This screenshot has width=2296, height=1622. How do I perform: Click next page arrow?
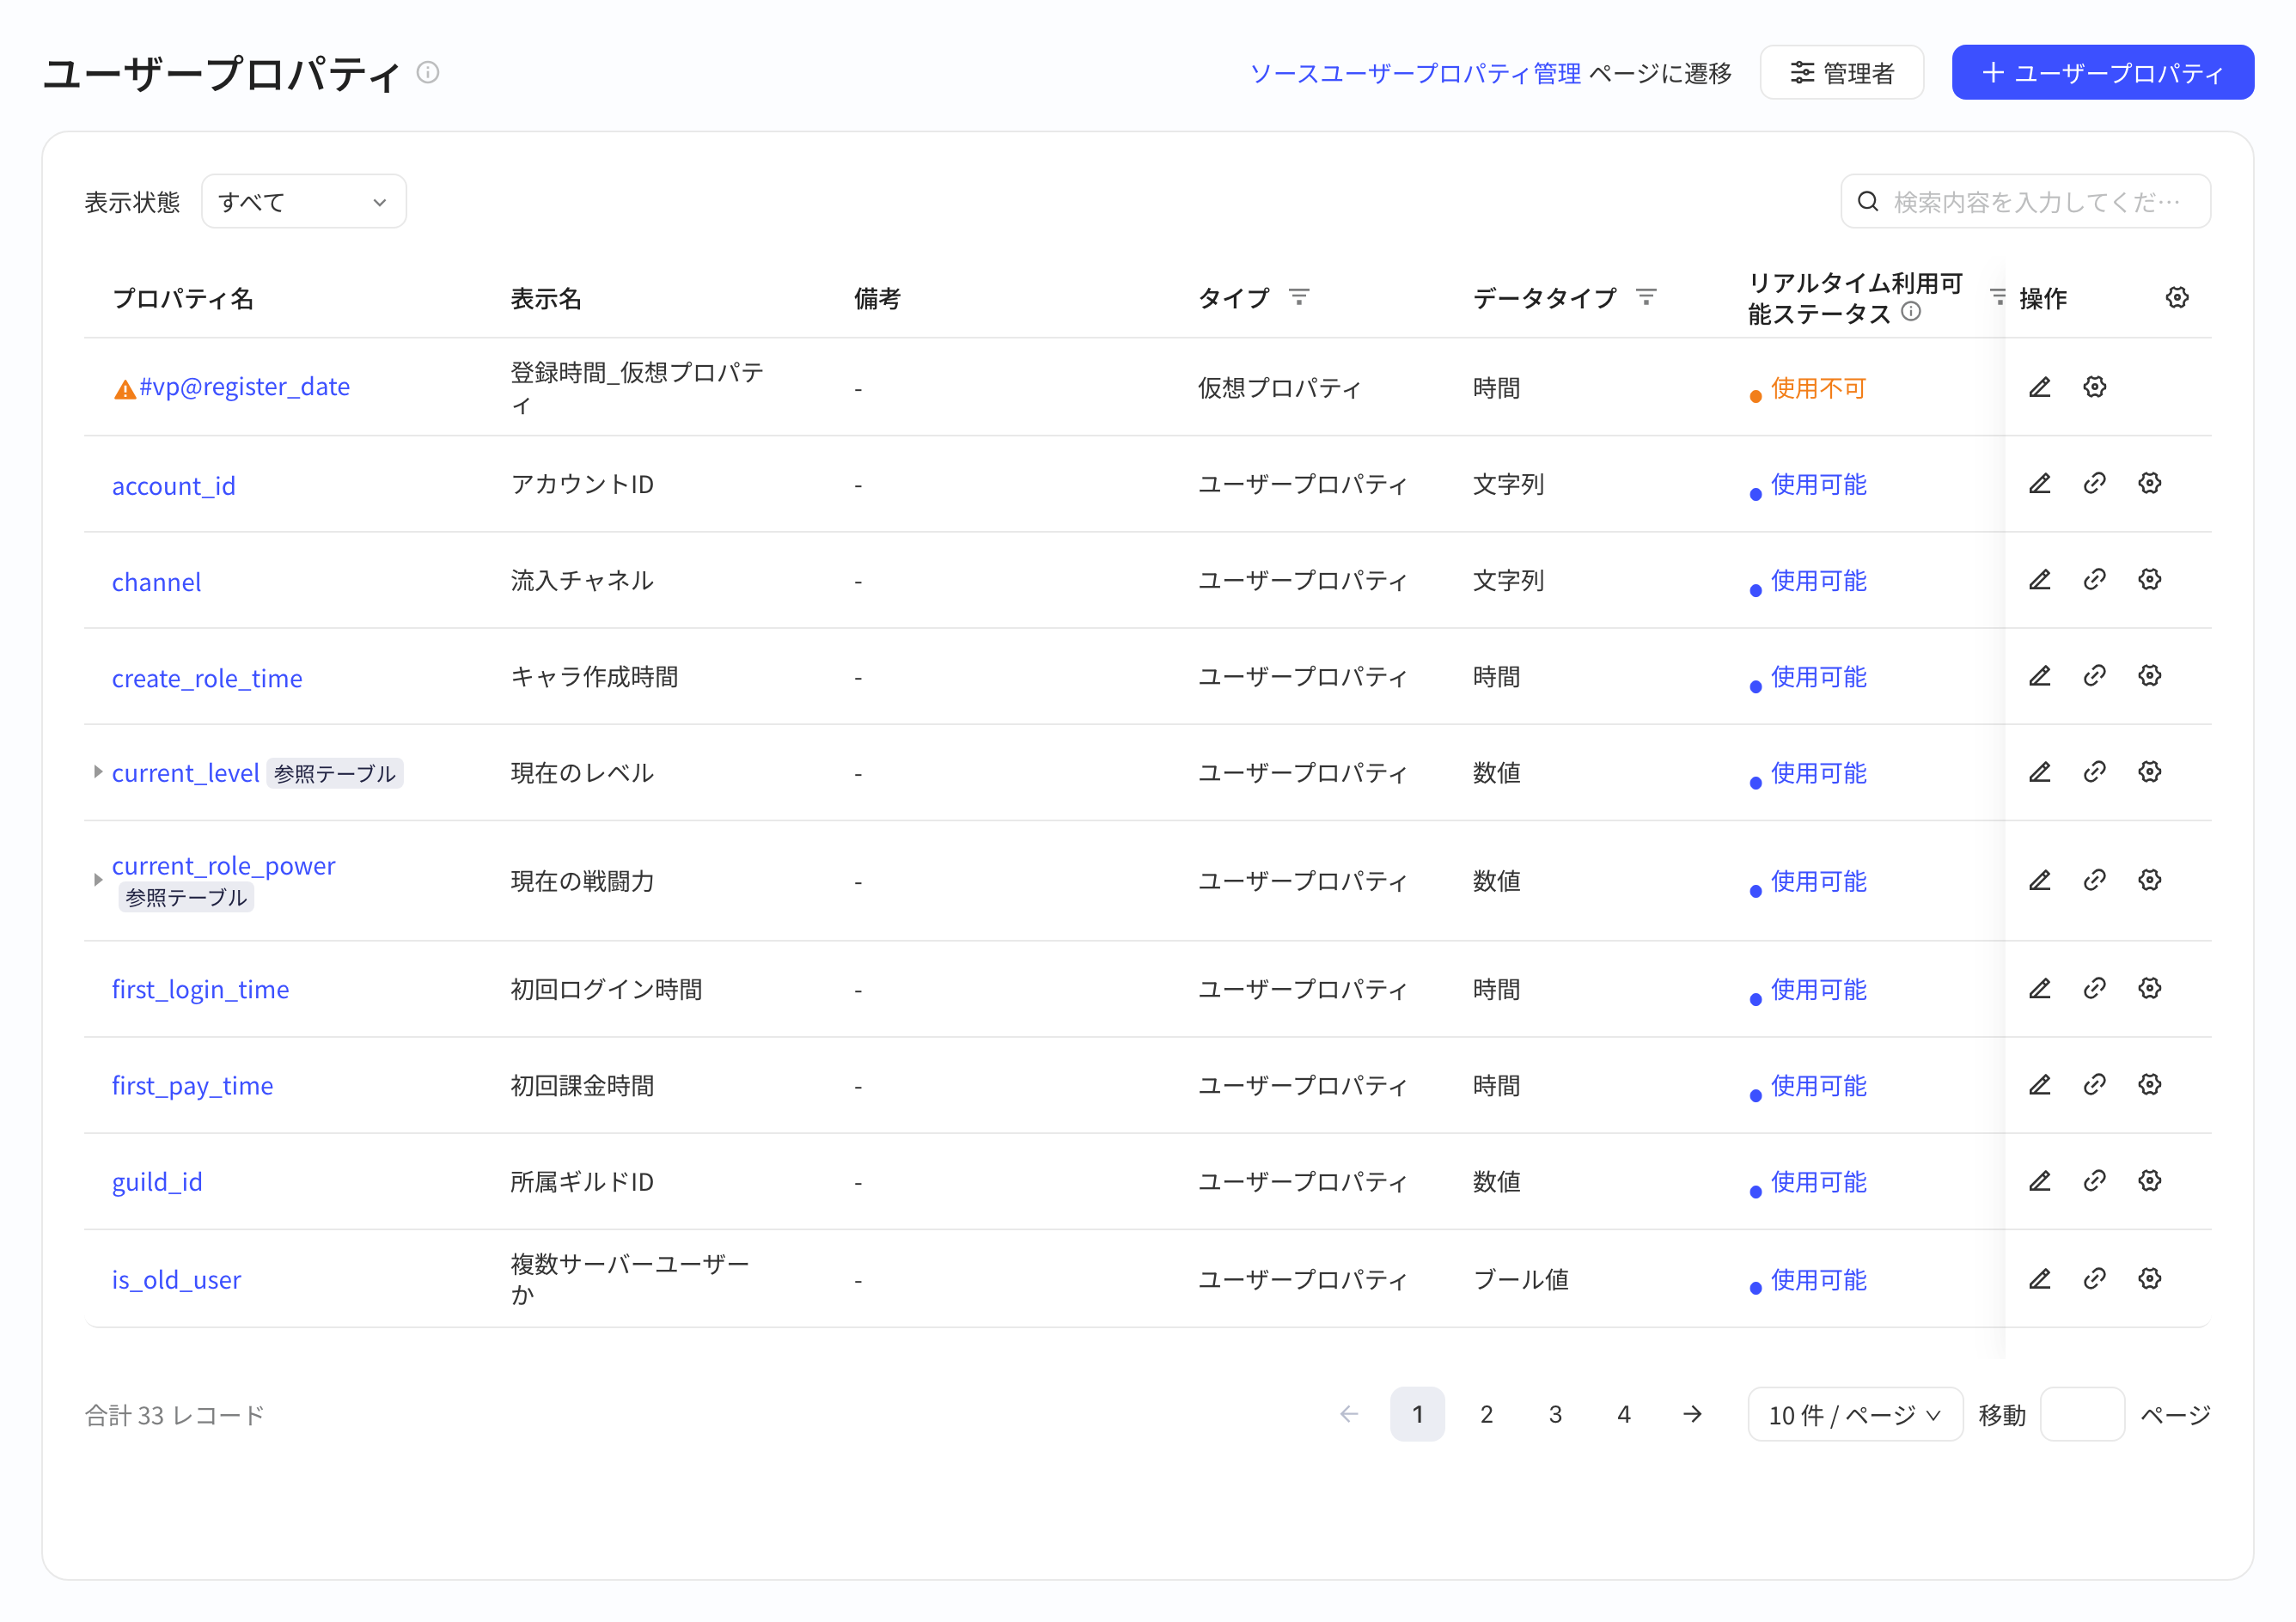pos(1692,1414)
